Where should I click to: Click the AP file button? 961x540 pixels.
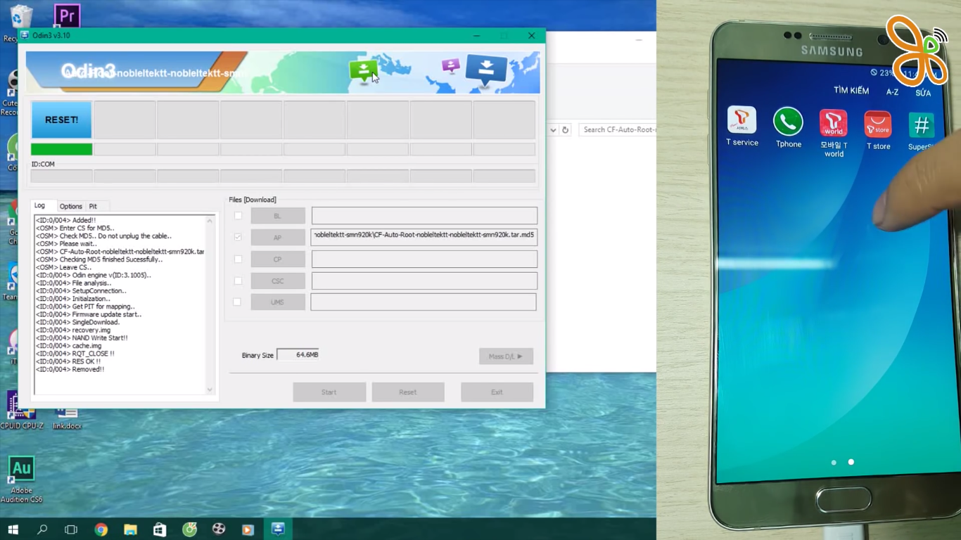278,238
